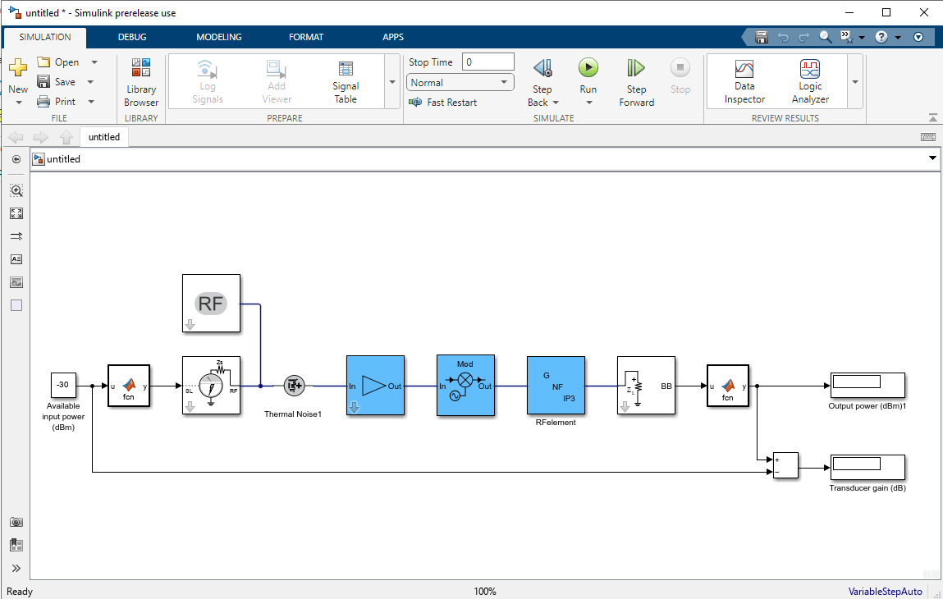
Task: Toggle the model browser hide/show button
Action: coord(17,159)
